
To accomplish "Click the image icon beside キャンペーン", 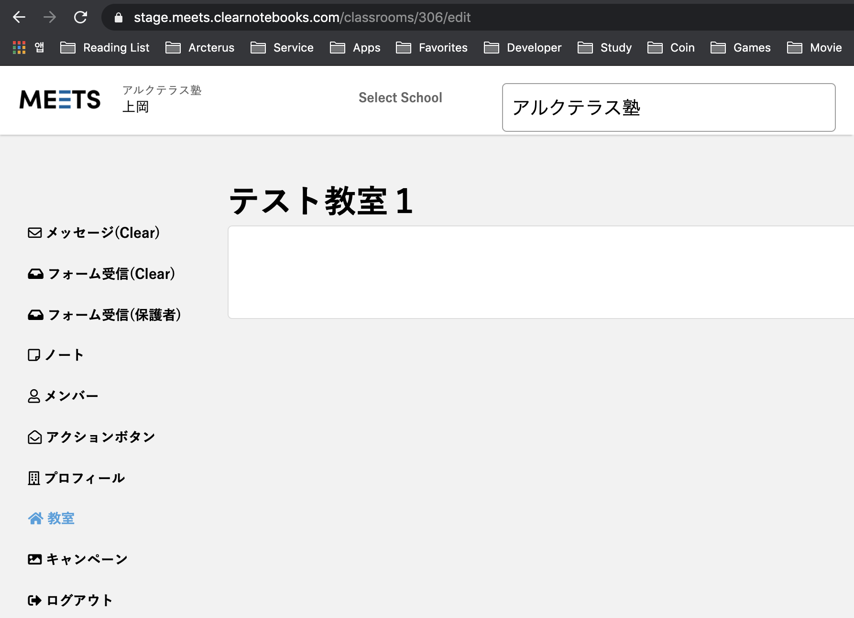I will tap(34, 560).
